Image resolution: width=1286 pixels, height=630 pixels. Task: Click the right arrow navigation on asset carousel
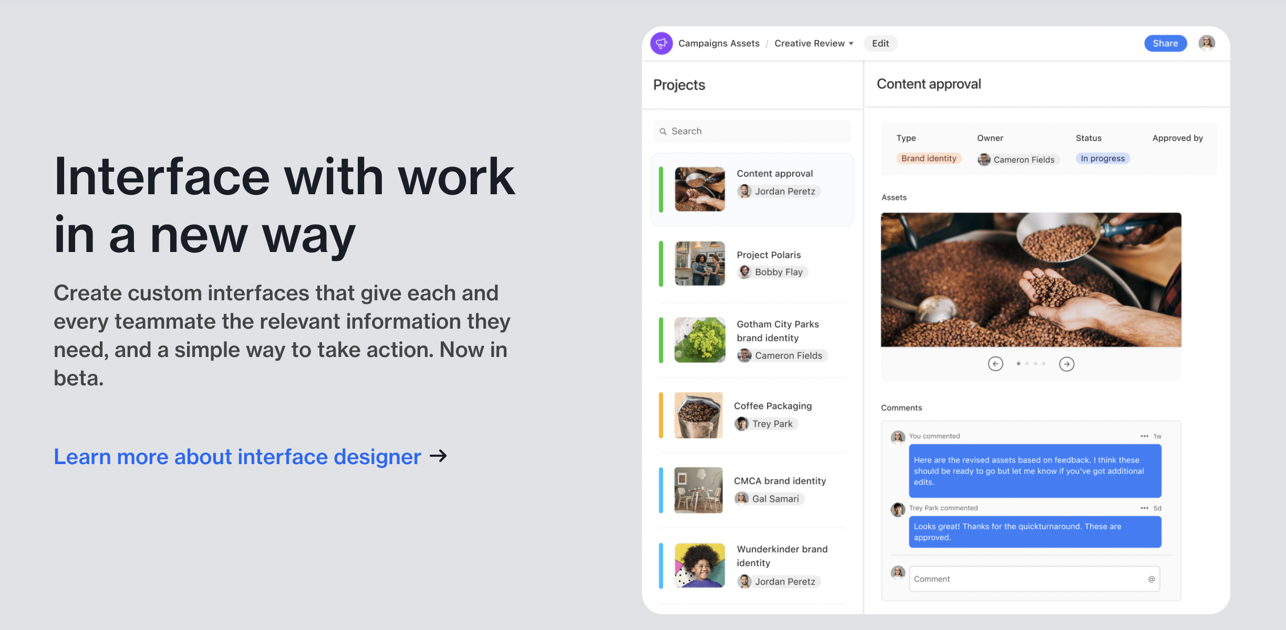pyautogui.click(x=1066, y=364)
